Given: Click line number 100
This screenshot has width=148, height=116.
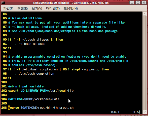Looking at the screenshot, I should [x=4, y=82].
